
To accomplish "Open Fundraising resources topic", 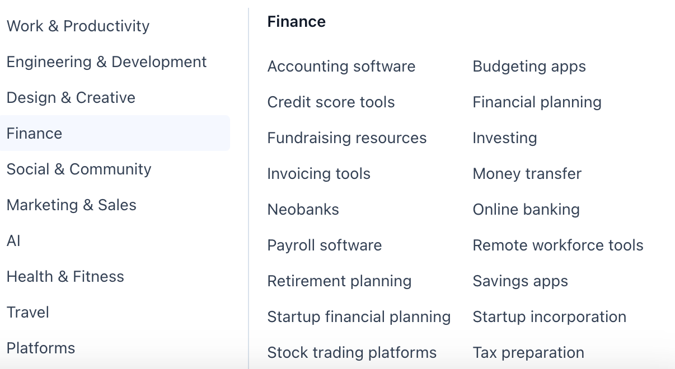I will coord(347,138).
